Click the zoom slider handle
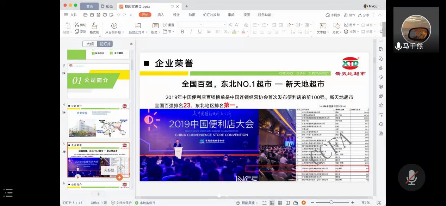The height and width of the screenshot is (206, 446). tap(331, 202)
